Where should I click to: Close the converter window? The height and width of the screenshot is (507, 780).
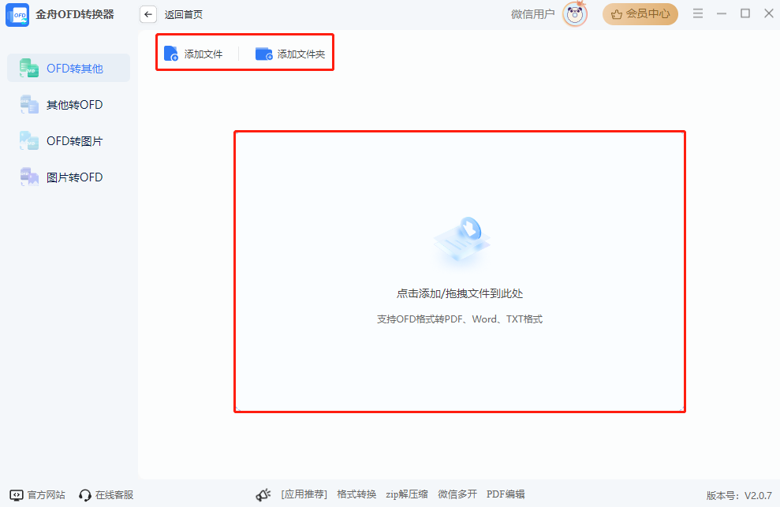click(x=768, y=13)
